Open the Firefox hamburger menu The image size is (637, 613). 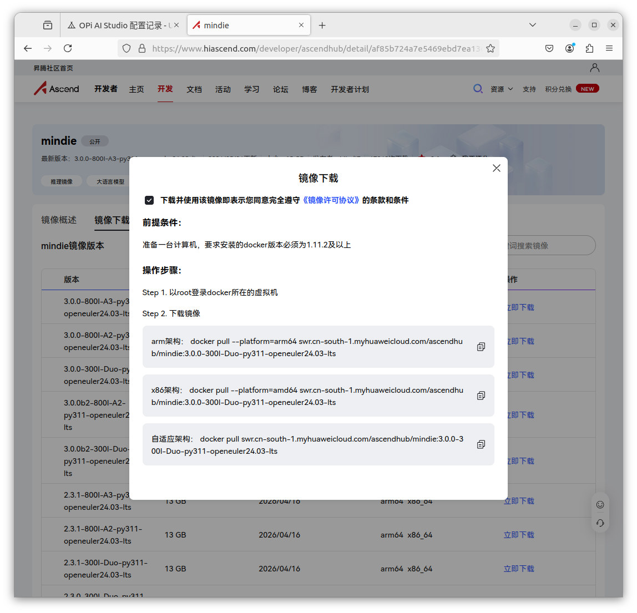[x=609, y=48]
